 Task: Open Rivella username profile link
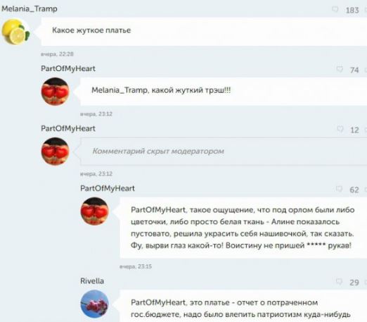pos(92,281)
